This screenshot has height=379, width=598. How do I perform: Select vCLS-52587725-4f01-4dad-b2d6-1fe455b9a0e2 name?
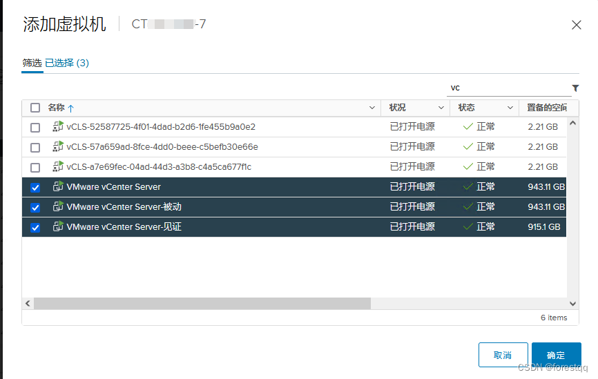coord(161,126)
